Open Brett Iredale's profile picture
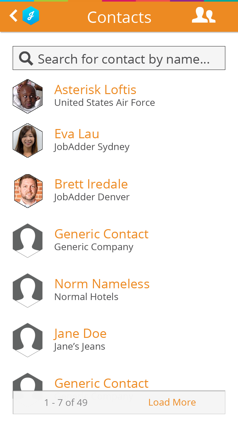Viewport: 238px width, 424px height. [x=28, y=191]
